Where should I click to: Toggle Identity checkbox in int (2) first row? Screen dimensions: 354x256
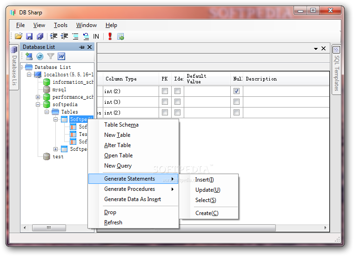[x=177, y=91]
